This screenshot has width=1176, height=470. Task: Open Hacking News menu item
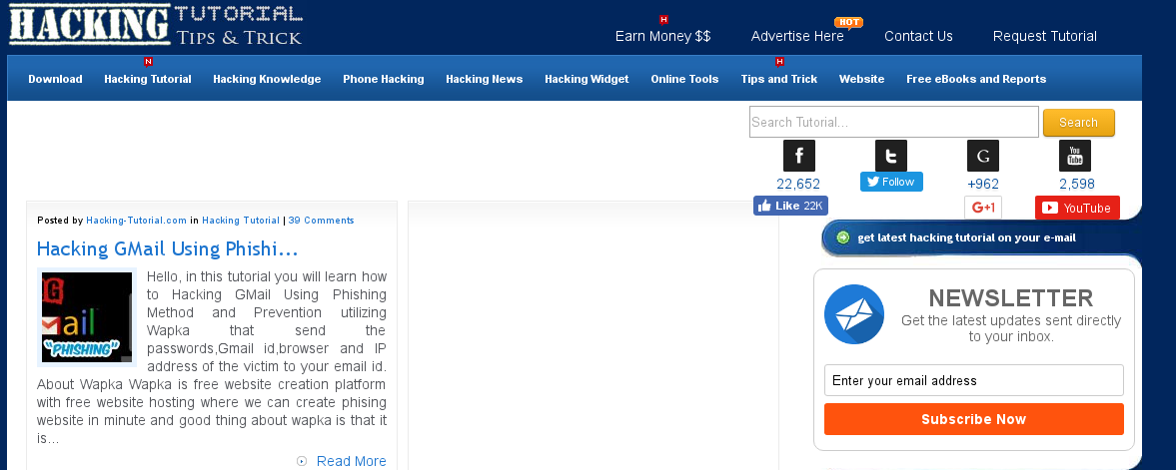pyautogui.click(x=485, y=79)
